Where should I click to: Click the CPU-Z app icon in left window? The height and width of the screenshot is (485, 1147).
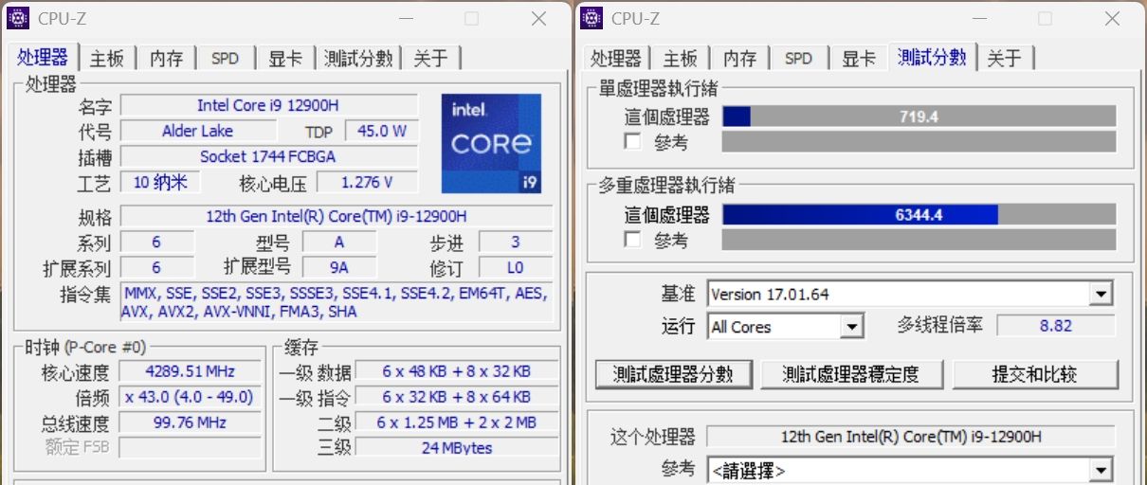coord(18,18)
